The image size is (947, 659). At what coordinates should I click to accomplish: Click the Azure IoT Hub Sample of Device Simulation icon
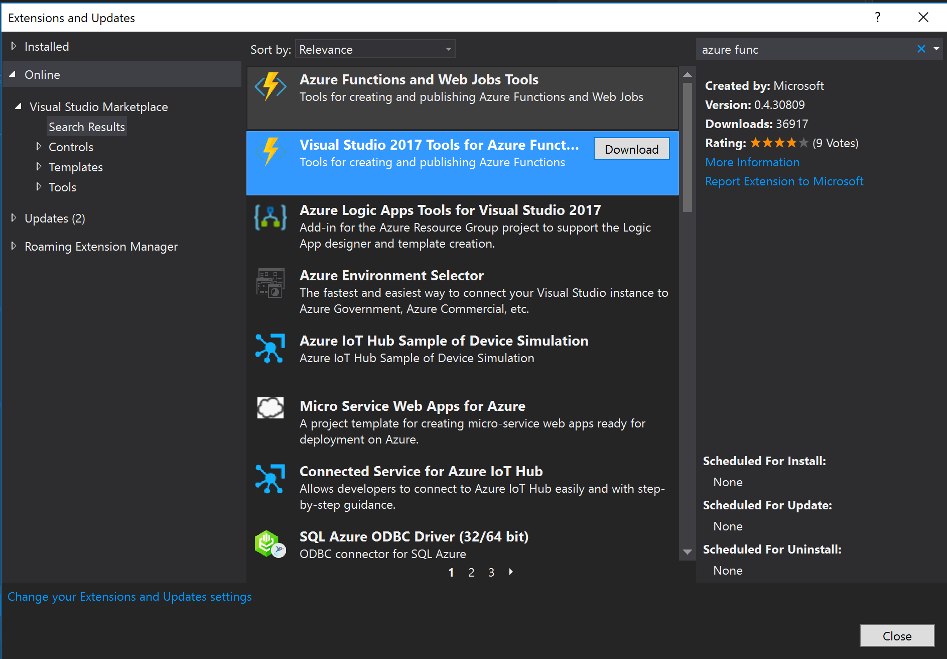[270, 348]
